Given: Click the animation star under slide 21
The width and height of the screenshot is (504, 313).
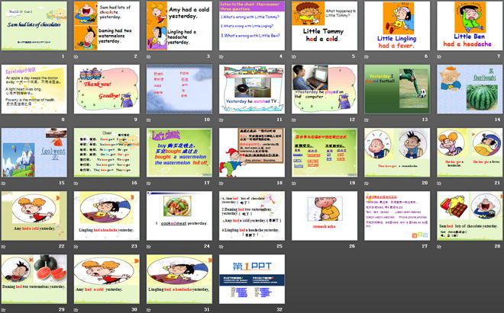Looking at the screenshot, I should click(x=439, y=184).
